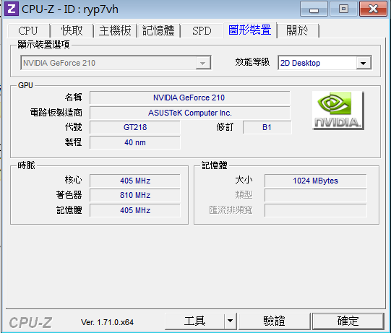The image size is (391, 333).
Task: Switch to the CPU tab
Action: pyautogui.click(x=28, y=31)
